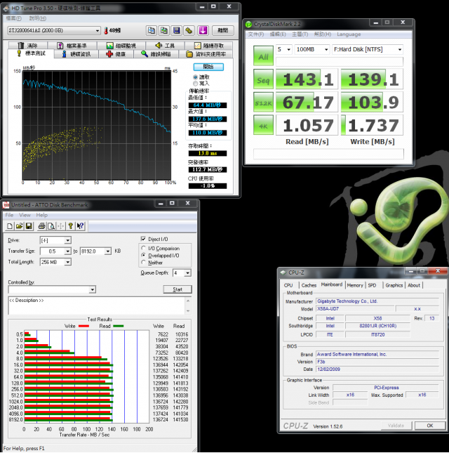Select the Neither radio button in ATTO
The image size is (449, 453).
point(143,263)
